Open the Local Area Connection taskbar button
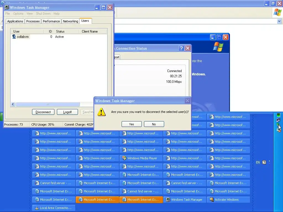This screenshot has height=212, width=283. pyautogui.click(x=54, y=208)
